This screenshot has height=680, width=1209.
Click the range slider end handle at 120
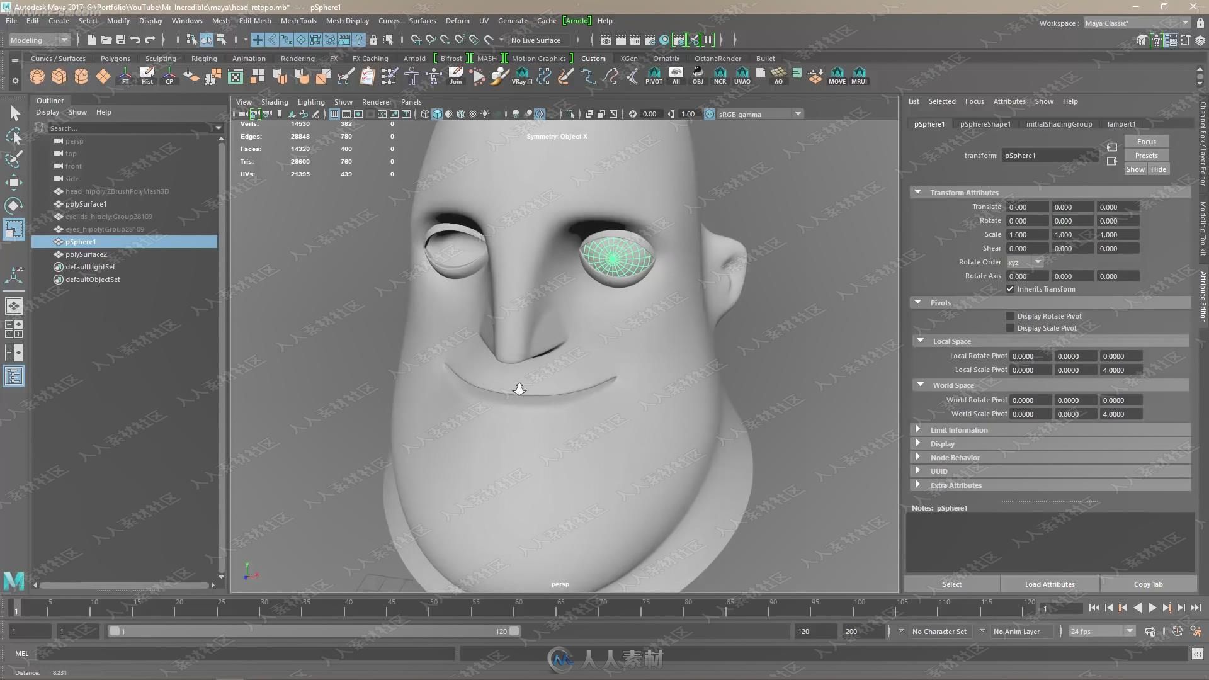(514, 631)
